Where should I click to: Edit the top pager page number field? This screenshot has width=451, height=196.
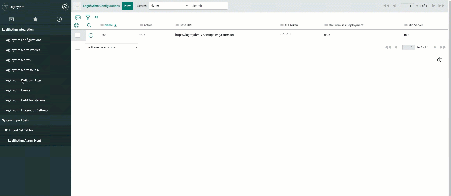[x=407, y=6]
